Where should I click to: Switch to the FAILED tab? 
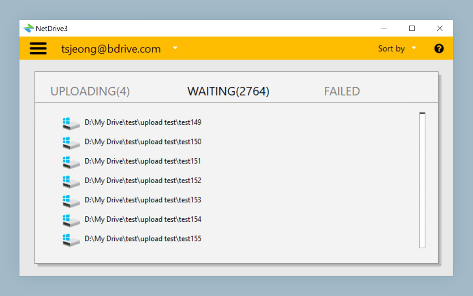click(x=342, y=92)
